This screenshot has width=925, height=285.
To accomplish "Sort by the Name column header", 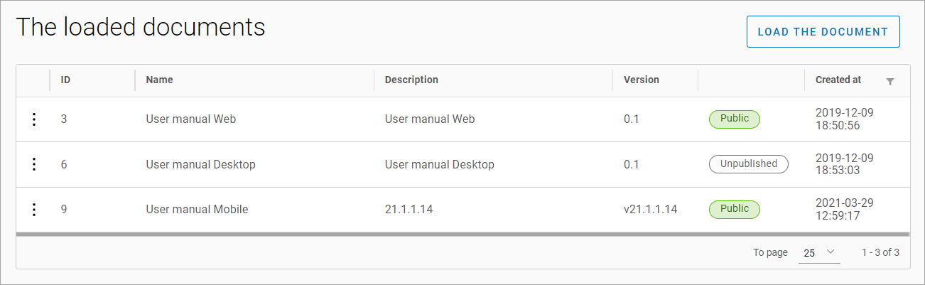I will coord(159,80).
